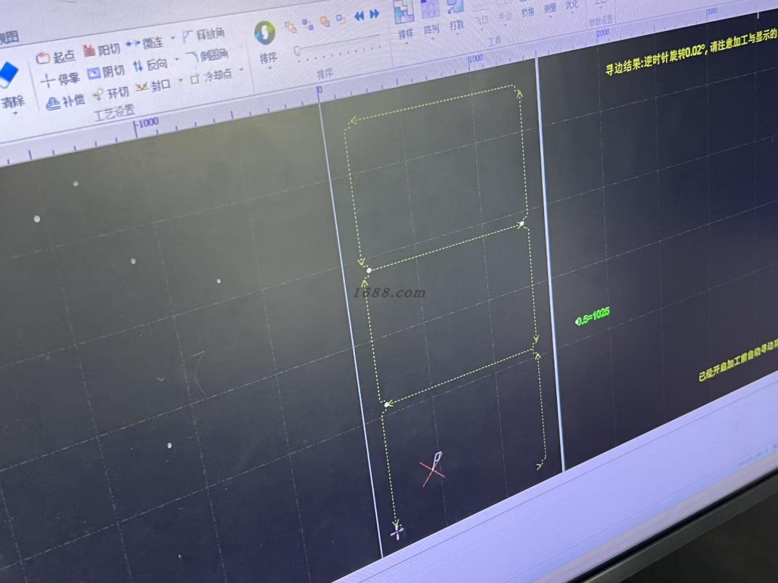This screenshot has width=778, height=583.
Task: Click the magenta cross marker at path bottom
Action: point(397,532)
